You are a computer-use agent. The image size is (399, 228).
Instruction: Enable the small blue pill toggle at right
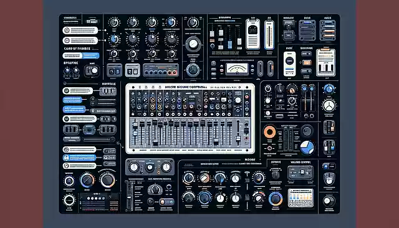click(329, 166)
